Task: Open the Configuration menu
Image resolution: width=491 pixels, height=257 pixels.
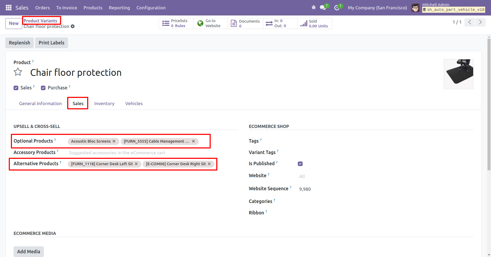Action: [x=151, y=8]
